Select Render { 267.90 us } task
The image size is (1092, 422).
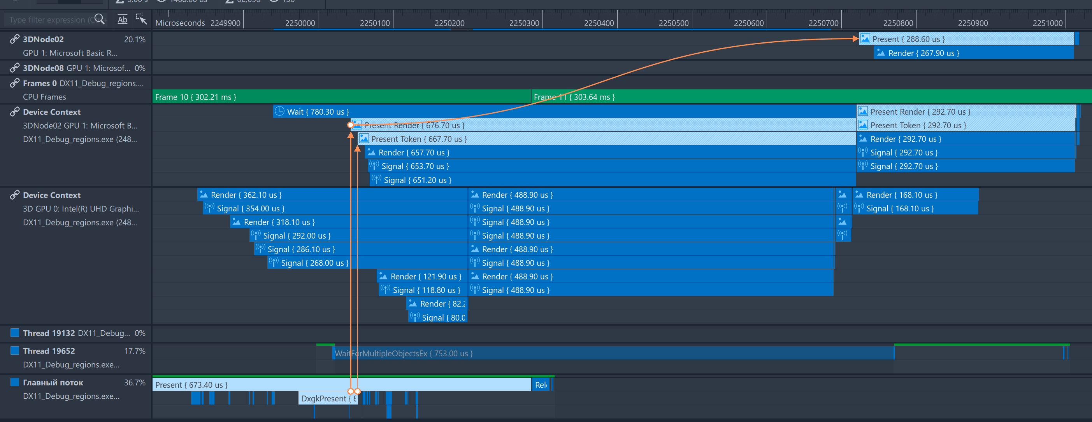[974, 53]
